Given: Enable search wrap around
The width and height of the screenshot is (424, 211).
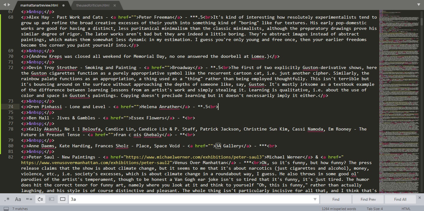Looking at the screenshot, I should (40, 199).
